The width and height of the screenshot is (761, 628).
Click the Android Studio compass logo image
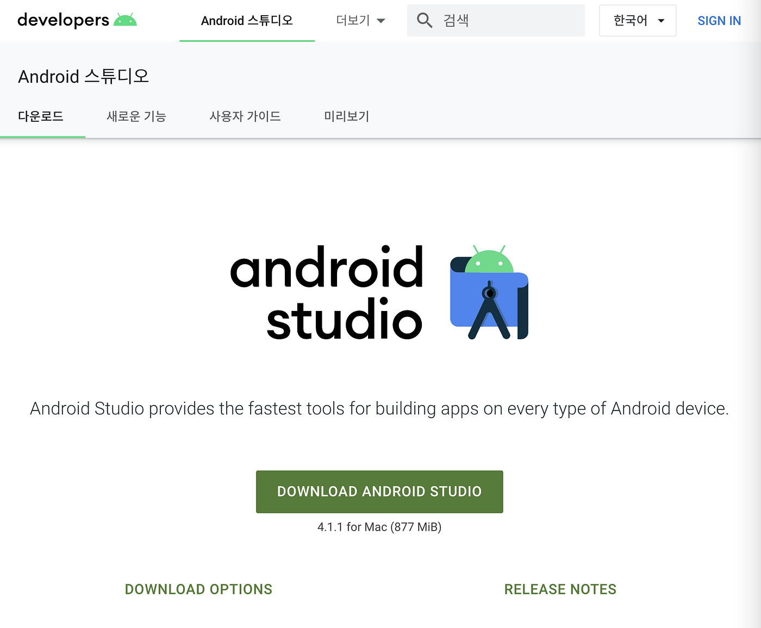click(489, 292)
